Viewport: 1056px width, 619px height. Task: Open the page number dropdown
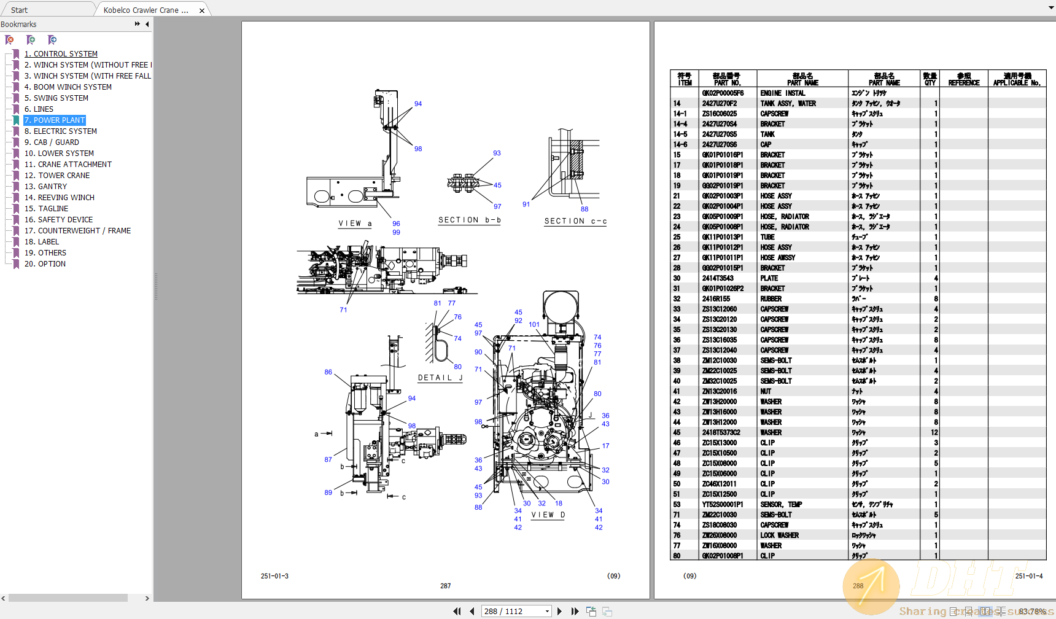(547, 611)
